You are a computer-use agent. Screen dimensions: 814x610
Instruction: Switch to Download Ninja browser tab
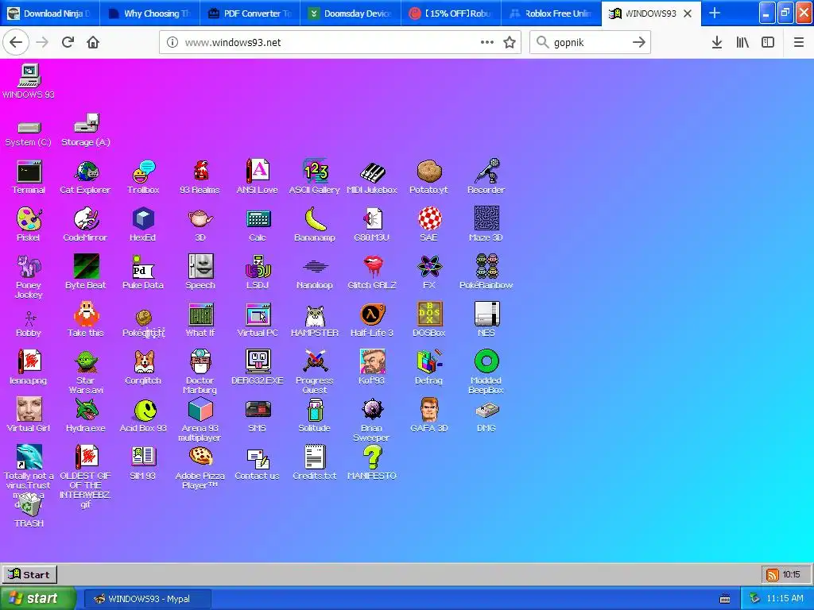click(50, 14)
